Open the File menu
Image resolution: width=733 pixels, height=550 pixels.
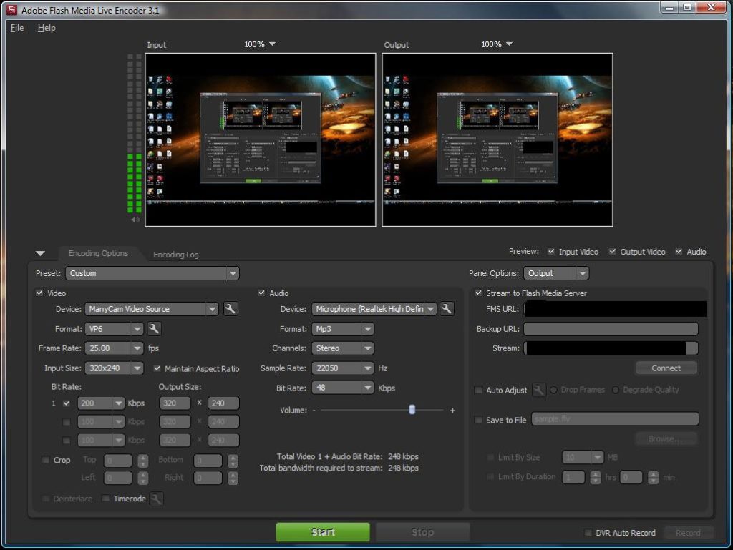(17, 28)
